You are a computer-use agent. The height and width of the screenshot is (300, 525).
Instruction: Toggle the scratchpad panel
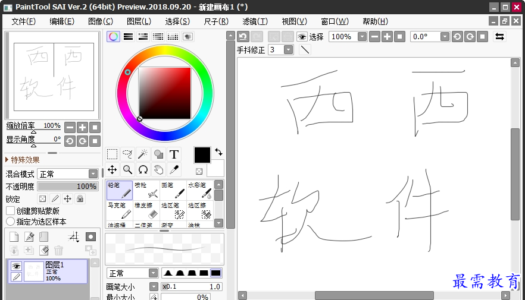click(x=187, y=36)
